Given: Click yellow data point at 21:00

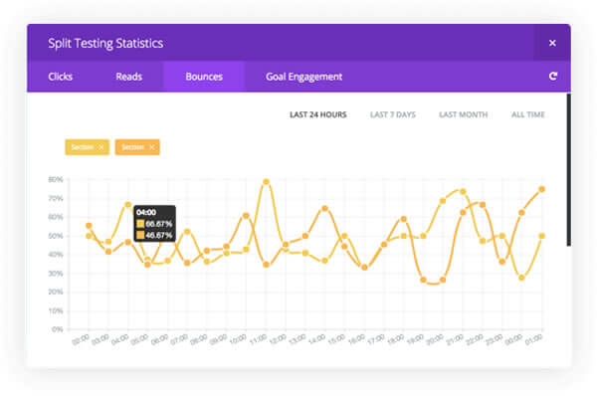Looking at the screenshot, I should [463, 191].
